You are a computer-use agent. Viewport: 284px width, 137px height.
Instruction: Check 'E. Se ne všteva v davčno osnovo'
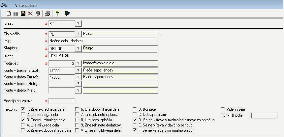pyautogui.click(x=135, y=125)
